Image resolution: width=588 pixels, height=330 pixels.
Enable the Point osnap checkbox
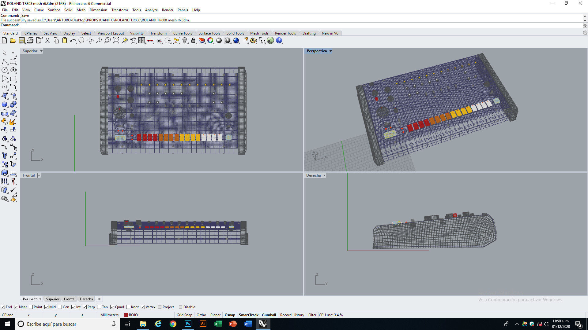tap(31, 307)
